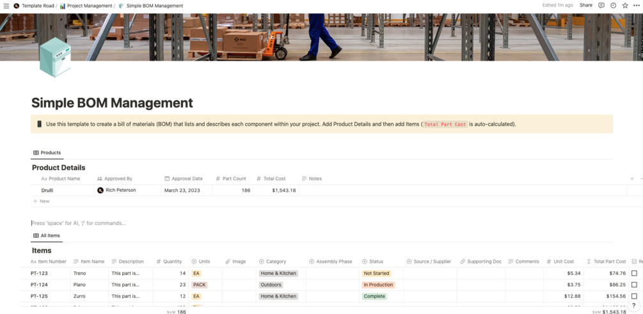
Task: Open the Complete status tag for Zurro
Action: [x=374, y=296]
